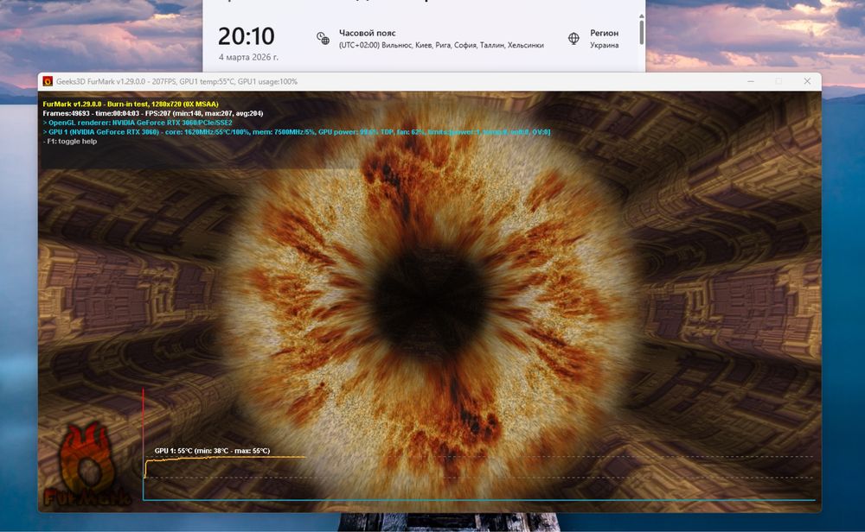Select the 20:10 clock in Settings window
865x532 pixels.
pos(246,36)
